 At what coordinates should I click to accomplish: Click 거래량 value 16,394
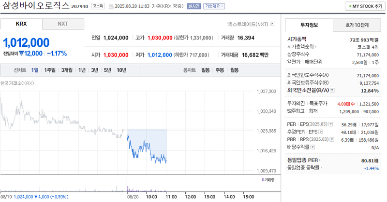tap(246, 38)
